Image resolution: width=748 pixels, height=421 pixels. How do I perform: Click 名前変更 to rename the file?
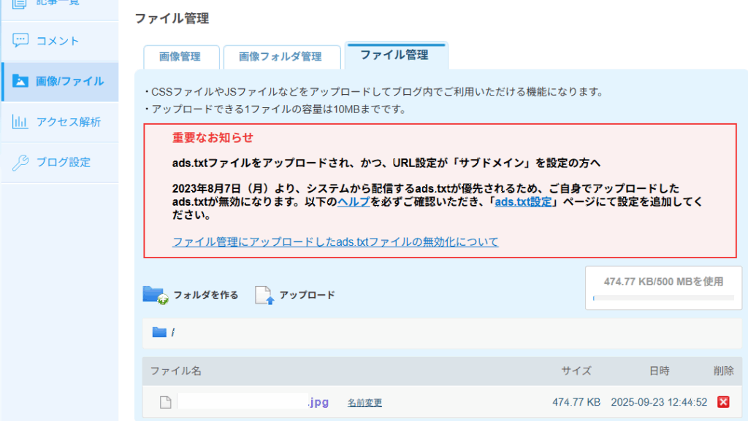pyautogui.click(x=365, y=403)
